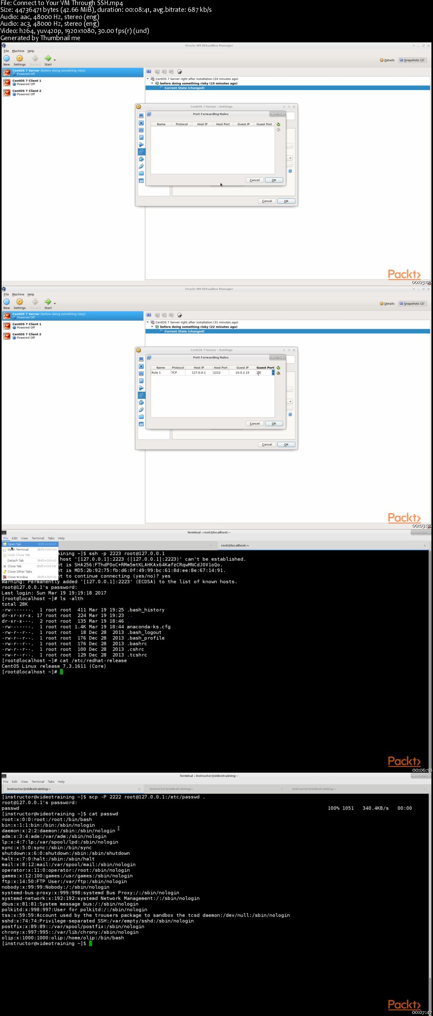Screen dimensions: 433x1016
Task: Click Take Snapshot icon above 24-minutes-ago snapshot tree
Action: pyautogui.click(x=148, y=71)
